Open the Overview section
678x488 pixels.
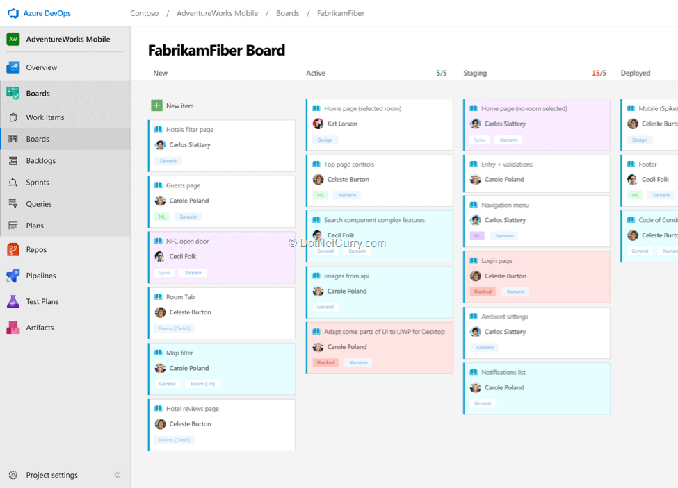[x=42, y=67]
